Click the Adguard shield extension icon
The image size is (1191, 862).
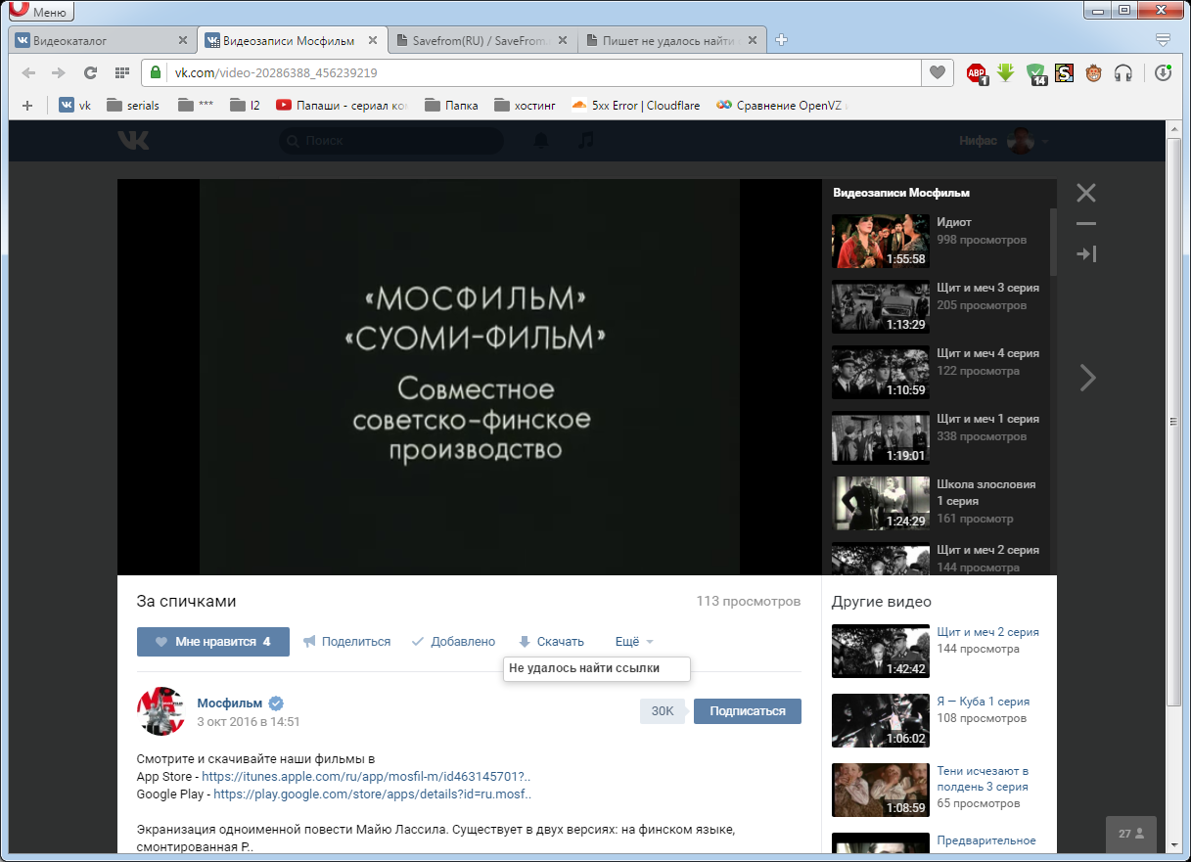pyautogui.click(x=1036, y=72)
